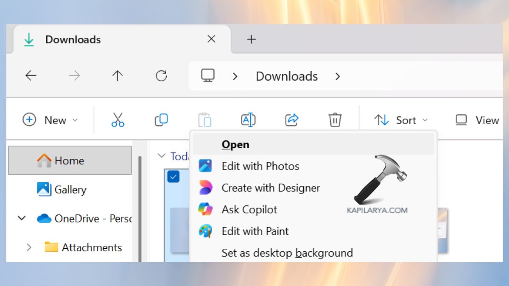Select the Cut icon on the toolbar
Viewport: 509px width, 286px height.
click(117, 119)
